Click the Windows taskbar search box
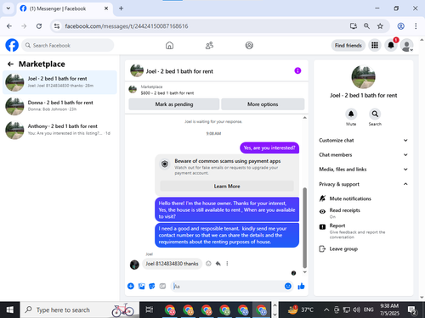 80,310
